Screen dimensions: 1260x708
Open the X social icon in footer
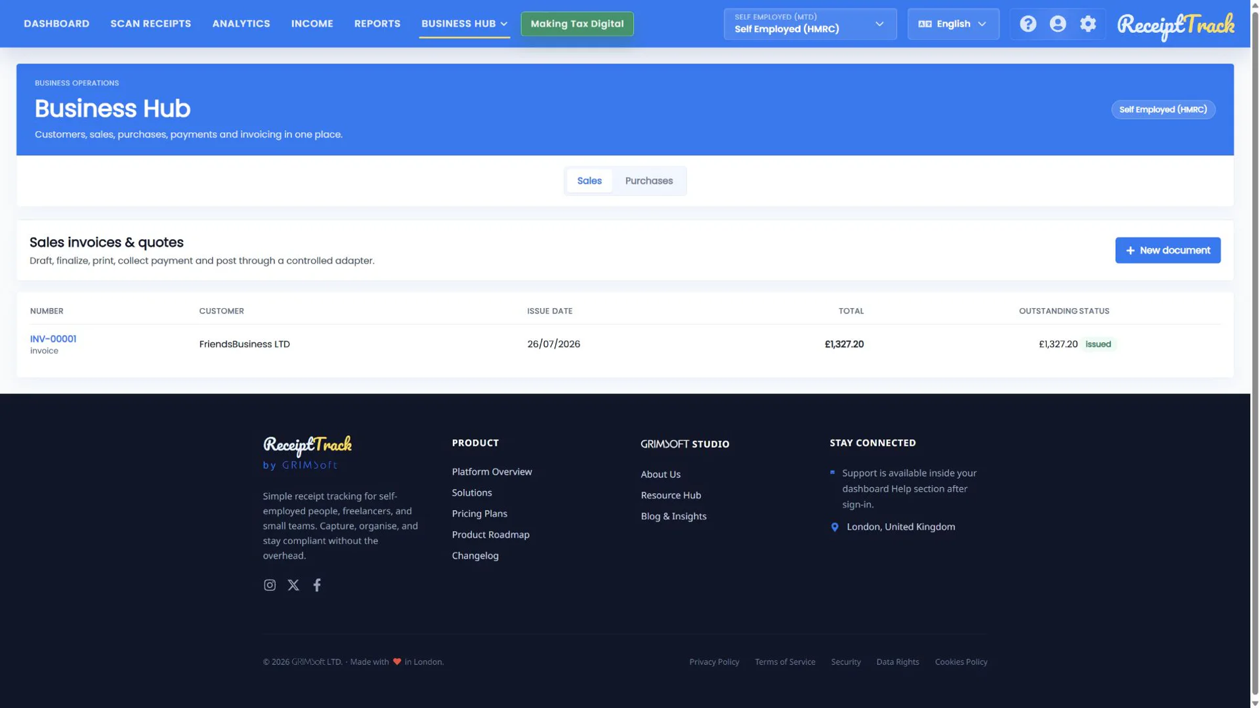point(293,585)
